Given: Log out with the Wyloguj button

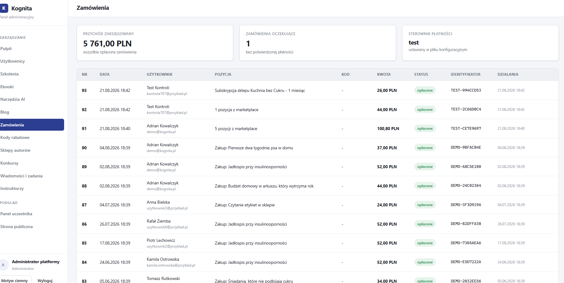Looking at the screenshot, I should click(x=45, y=280).
